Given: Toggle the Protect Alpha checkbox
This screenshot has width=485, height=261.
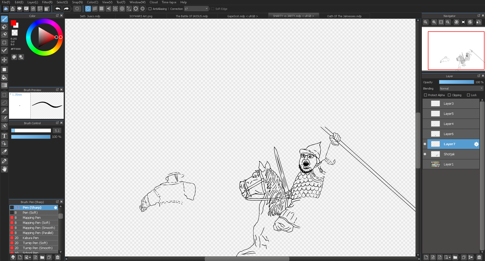Looking at the screenshot, I should (x=425, y=95).
